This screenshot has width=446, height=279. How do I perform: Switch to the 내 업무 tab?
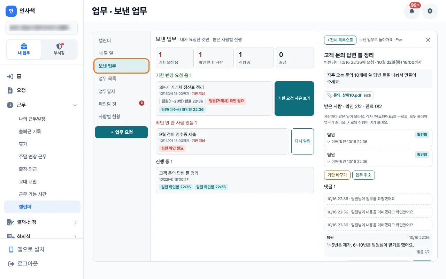(24, 50)
